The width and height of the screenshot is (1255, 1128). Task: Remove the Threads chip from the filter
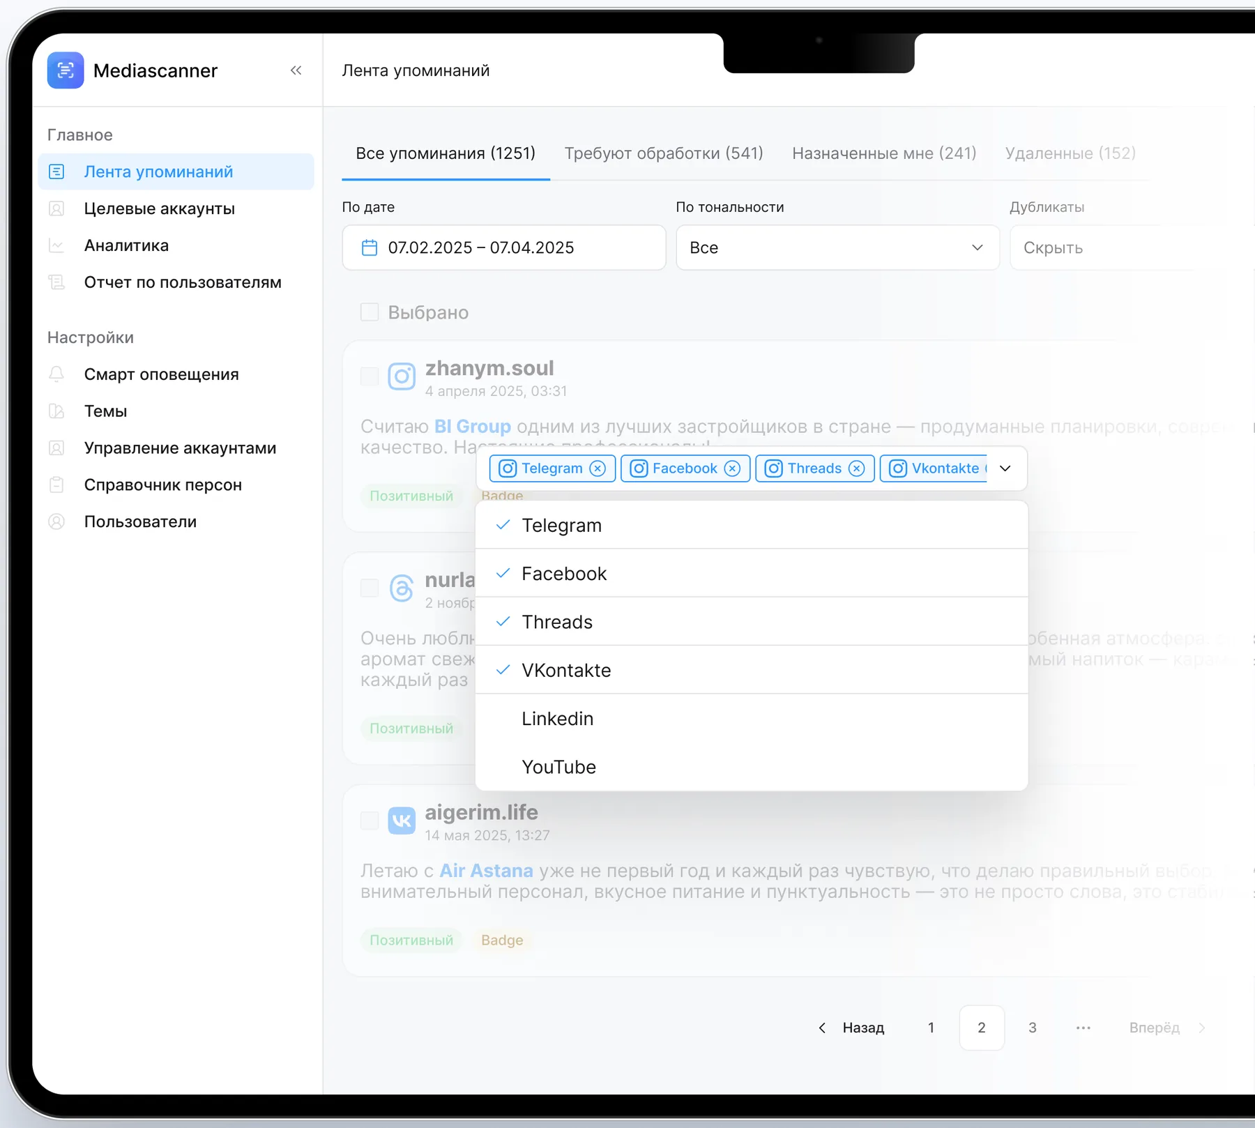pyautogui.click(x=857, y=468)
